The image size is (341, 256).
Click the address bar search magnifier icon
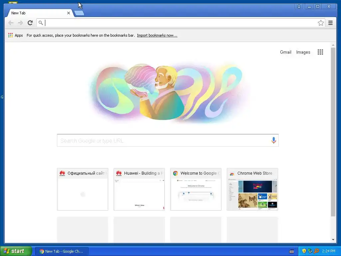click(x=41, y=23)
